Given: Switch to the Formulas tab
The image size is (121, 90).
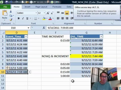Looking at the screenshot, I should pyautogui.click(x=57, y=7).
